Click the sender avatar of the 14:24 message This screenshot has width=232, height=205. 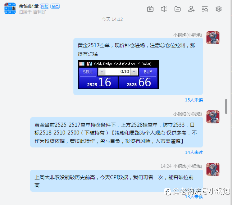(x=213, y=169)
